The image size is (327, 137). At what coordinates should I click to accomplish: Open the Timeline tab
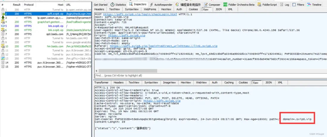click(314, 4)
